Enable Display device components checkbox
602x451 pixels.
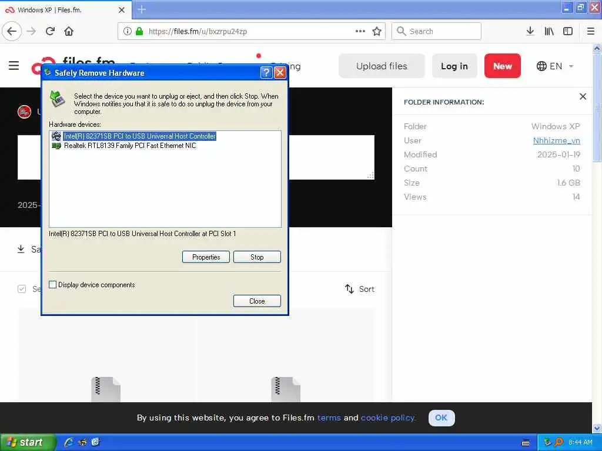[52, 285]
